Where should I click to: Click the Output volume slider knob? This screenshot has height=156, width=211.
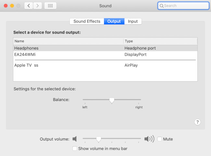pos(98,139)
